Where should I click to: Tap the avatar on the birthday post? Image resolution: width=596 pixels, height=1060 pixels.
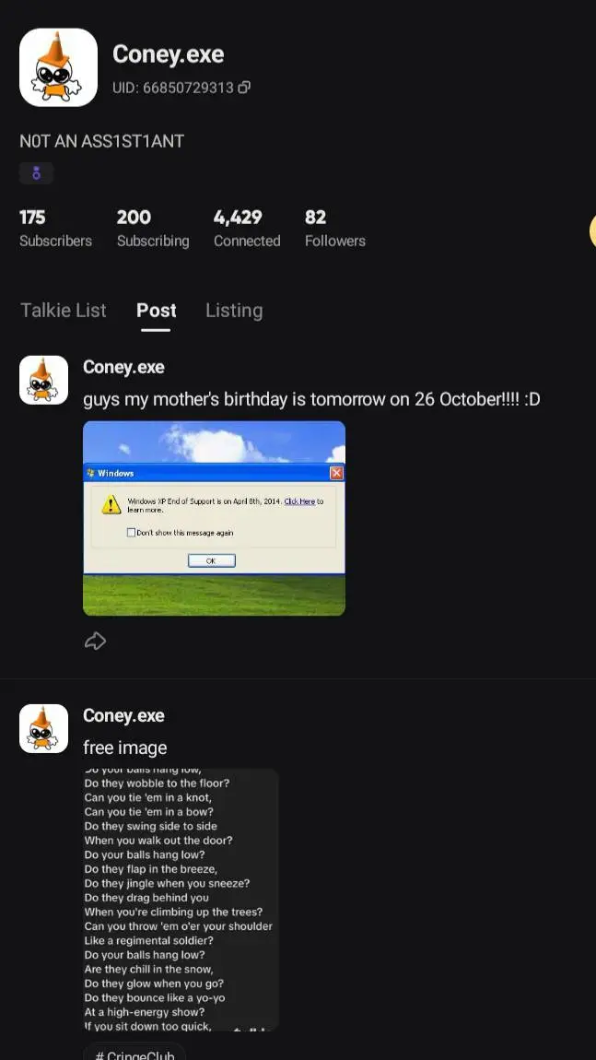43,380
